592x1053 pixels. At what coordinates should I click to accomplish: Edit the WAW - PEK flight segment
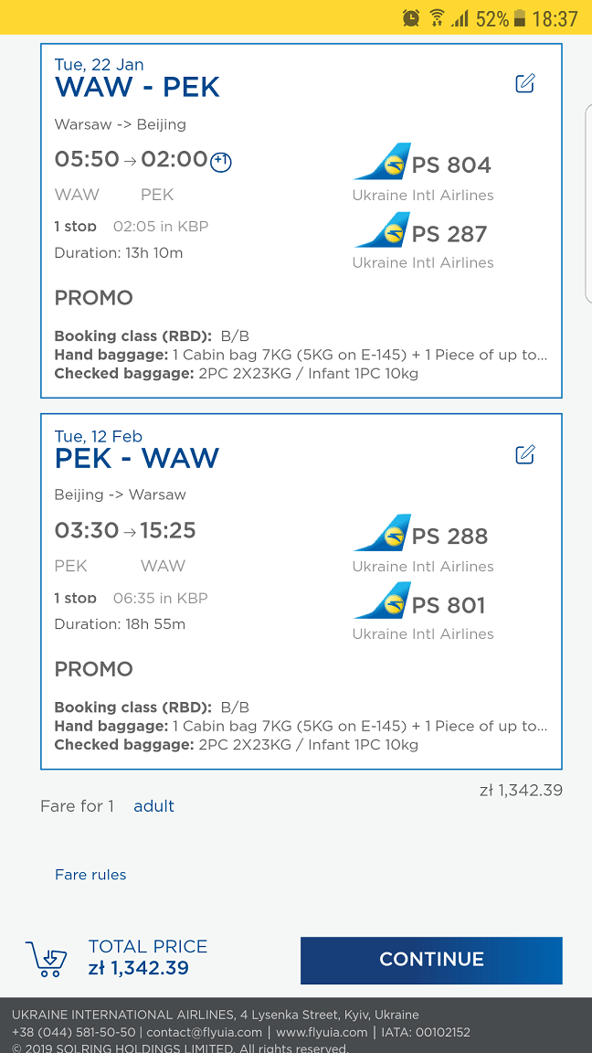[525, 83]
